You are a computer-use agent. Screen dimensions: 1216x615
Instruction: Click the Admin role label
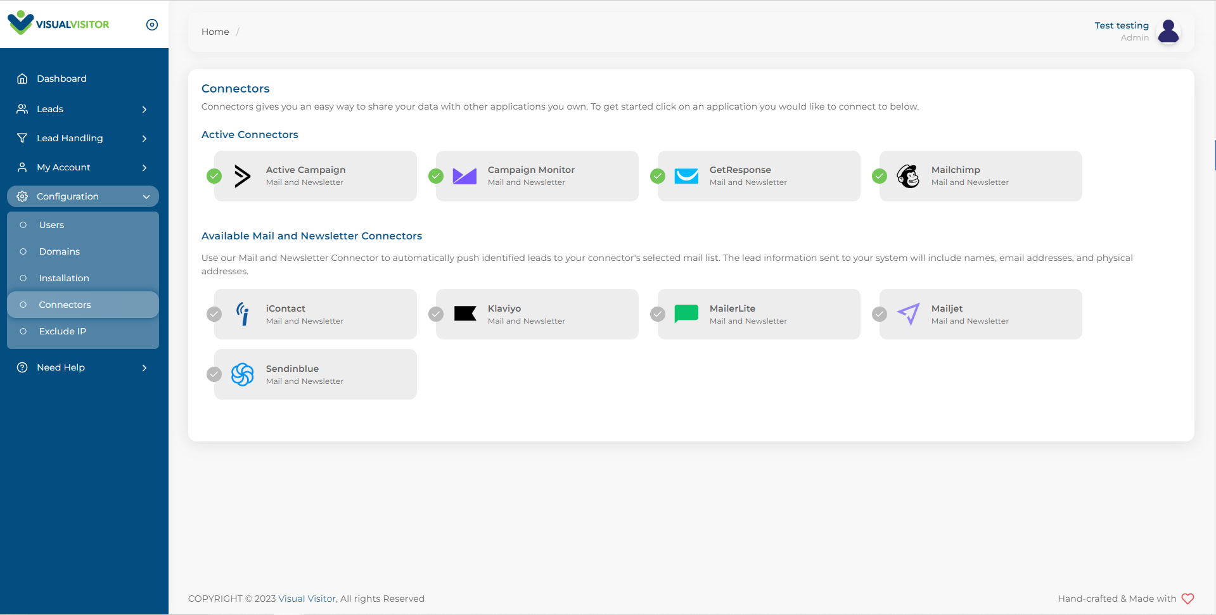click(x=1135, y=37)
